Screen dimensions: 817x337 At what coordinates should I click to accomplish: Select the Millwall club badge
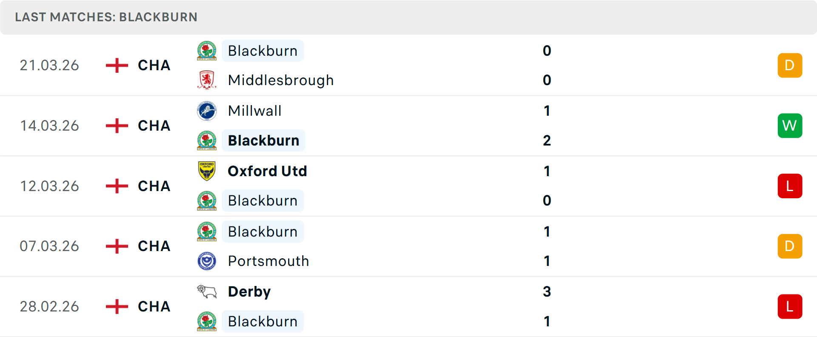[207, 111]
